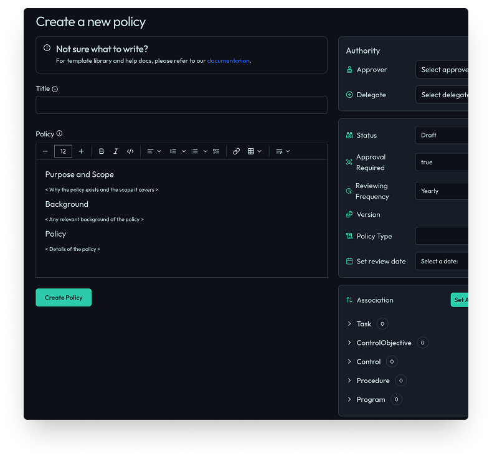Open the insert table dropdown
492x459 pixels.
pyautogui.click(x=254, y=151)
